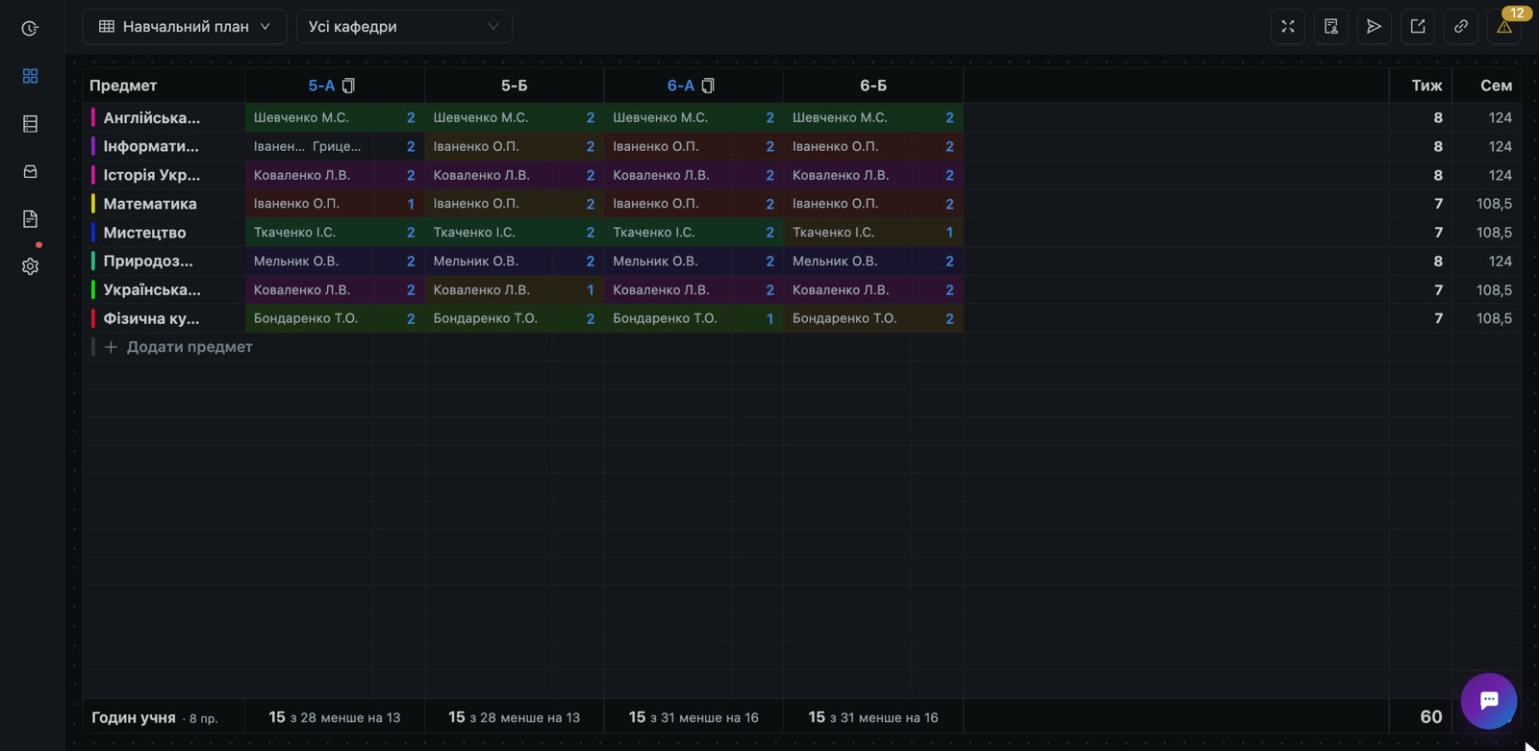Viewport: 1539px width, 751px height.
Task: Open the stacked database sidebar icon
Action: tap(30, 124)
